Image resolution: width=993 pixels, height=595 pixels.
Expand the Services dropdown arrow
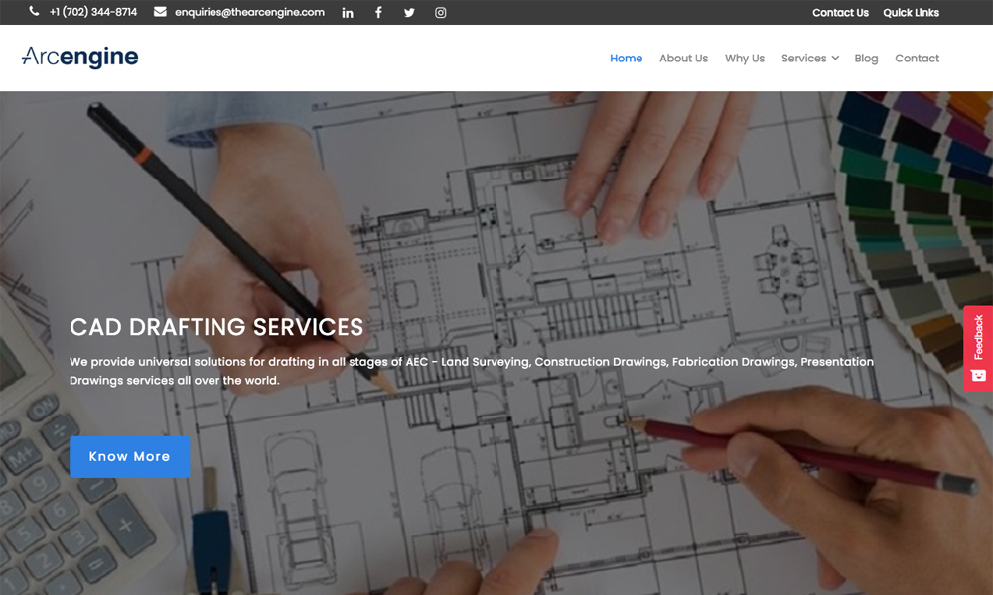click(835, 59)
